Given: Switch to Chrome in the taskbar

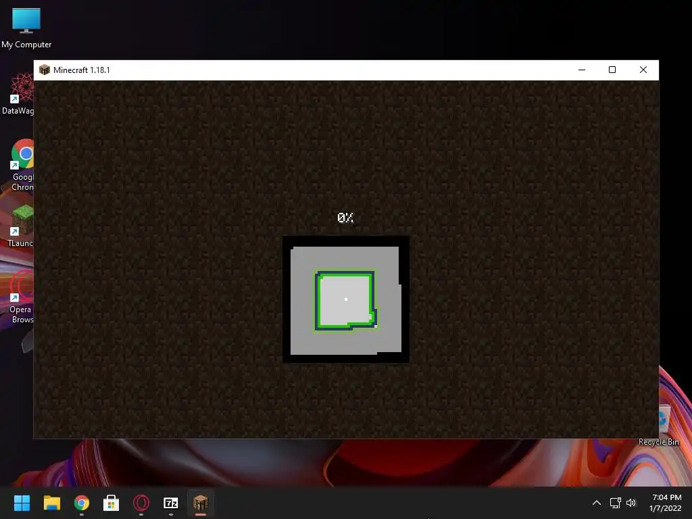Looking at the screenshot, I should coord(82,503).
